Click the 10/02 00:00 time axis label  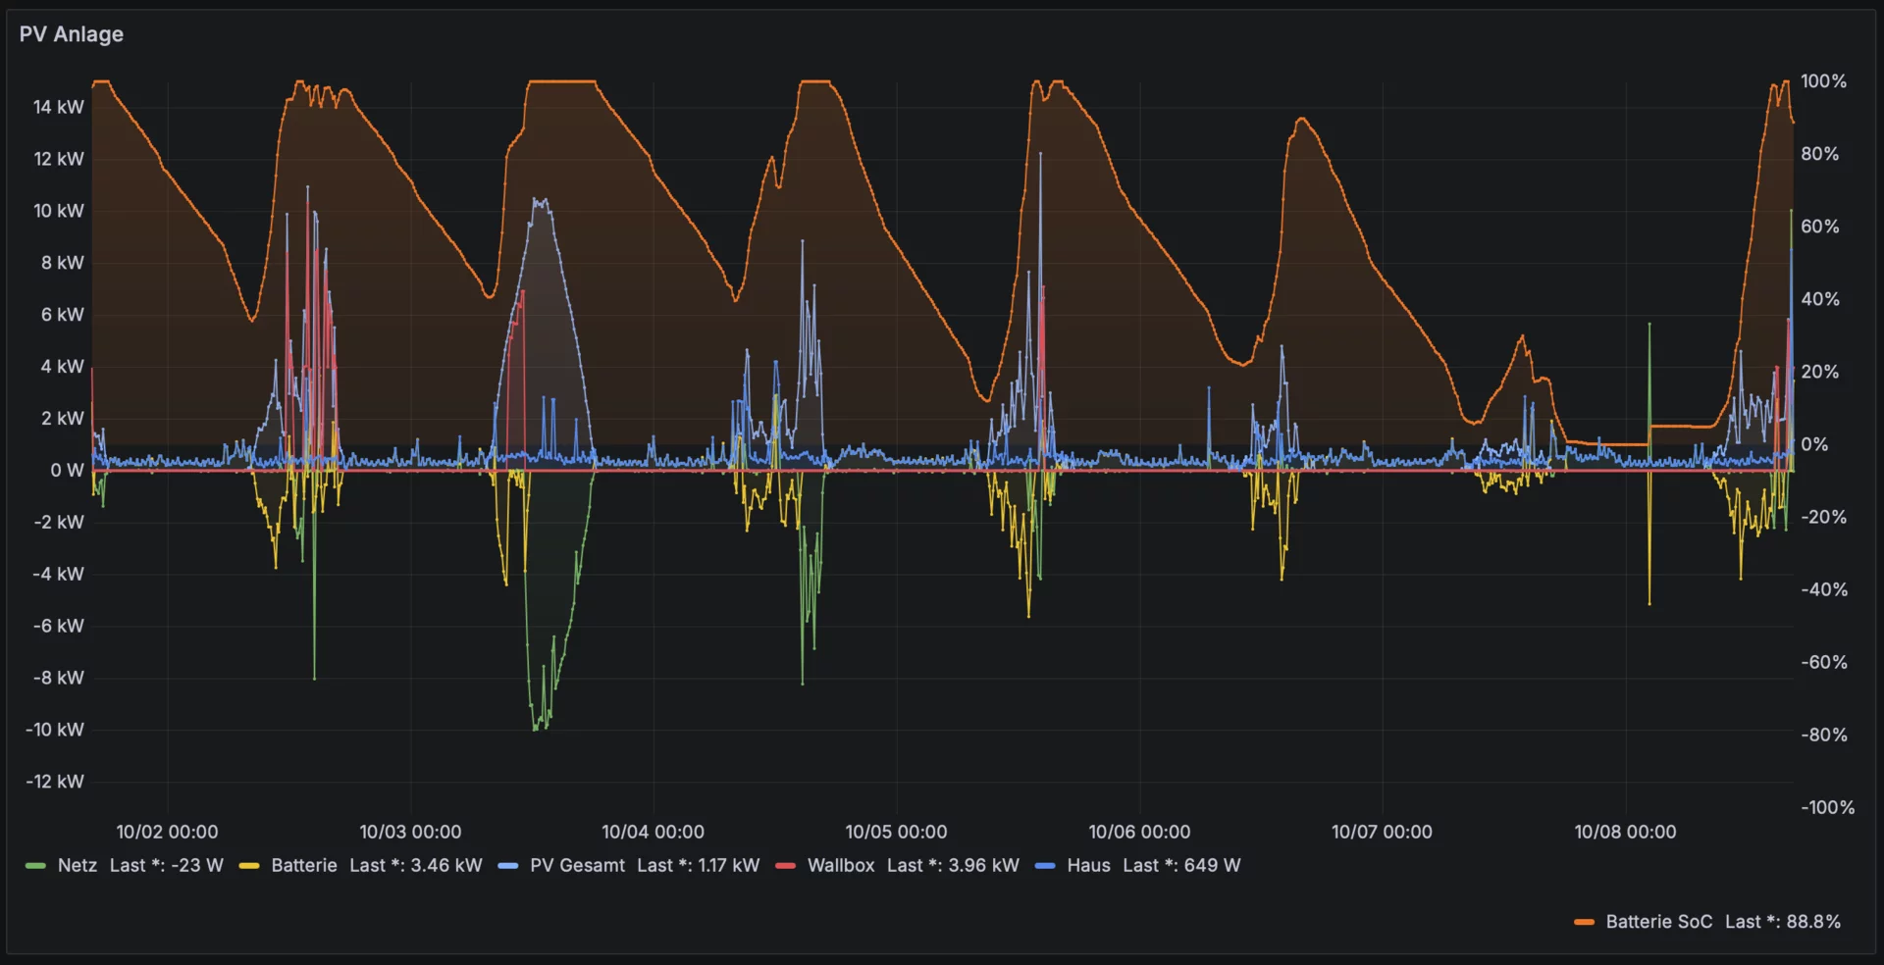pos(167,833)
